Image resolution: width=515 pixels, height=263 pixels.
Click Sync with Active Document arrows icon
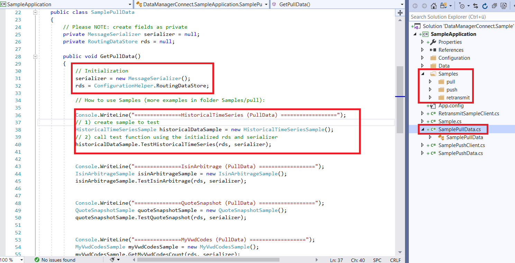coord(475,6)
